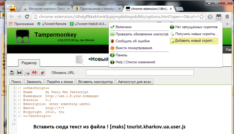
Task: Bookmark page with the star icon
Action: pyautogui.click(x=201, y=17)
